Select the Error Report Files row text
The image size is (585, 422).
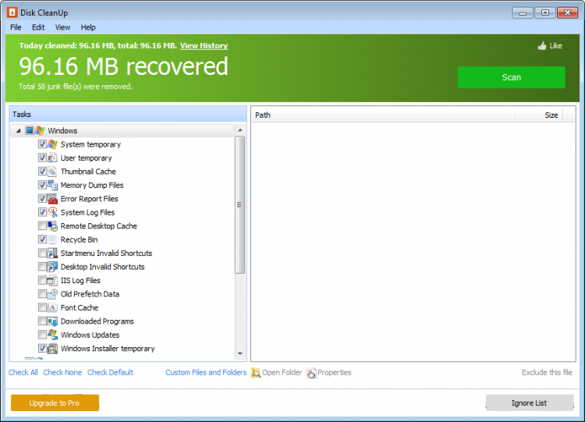(x=89, y=198)
